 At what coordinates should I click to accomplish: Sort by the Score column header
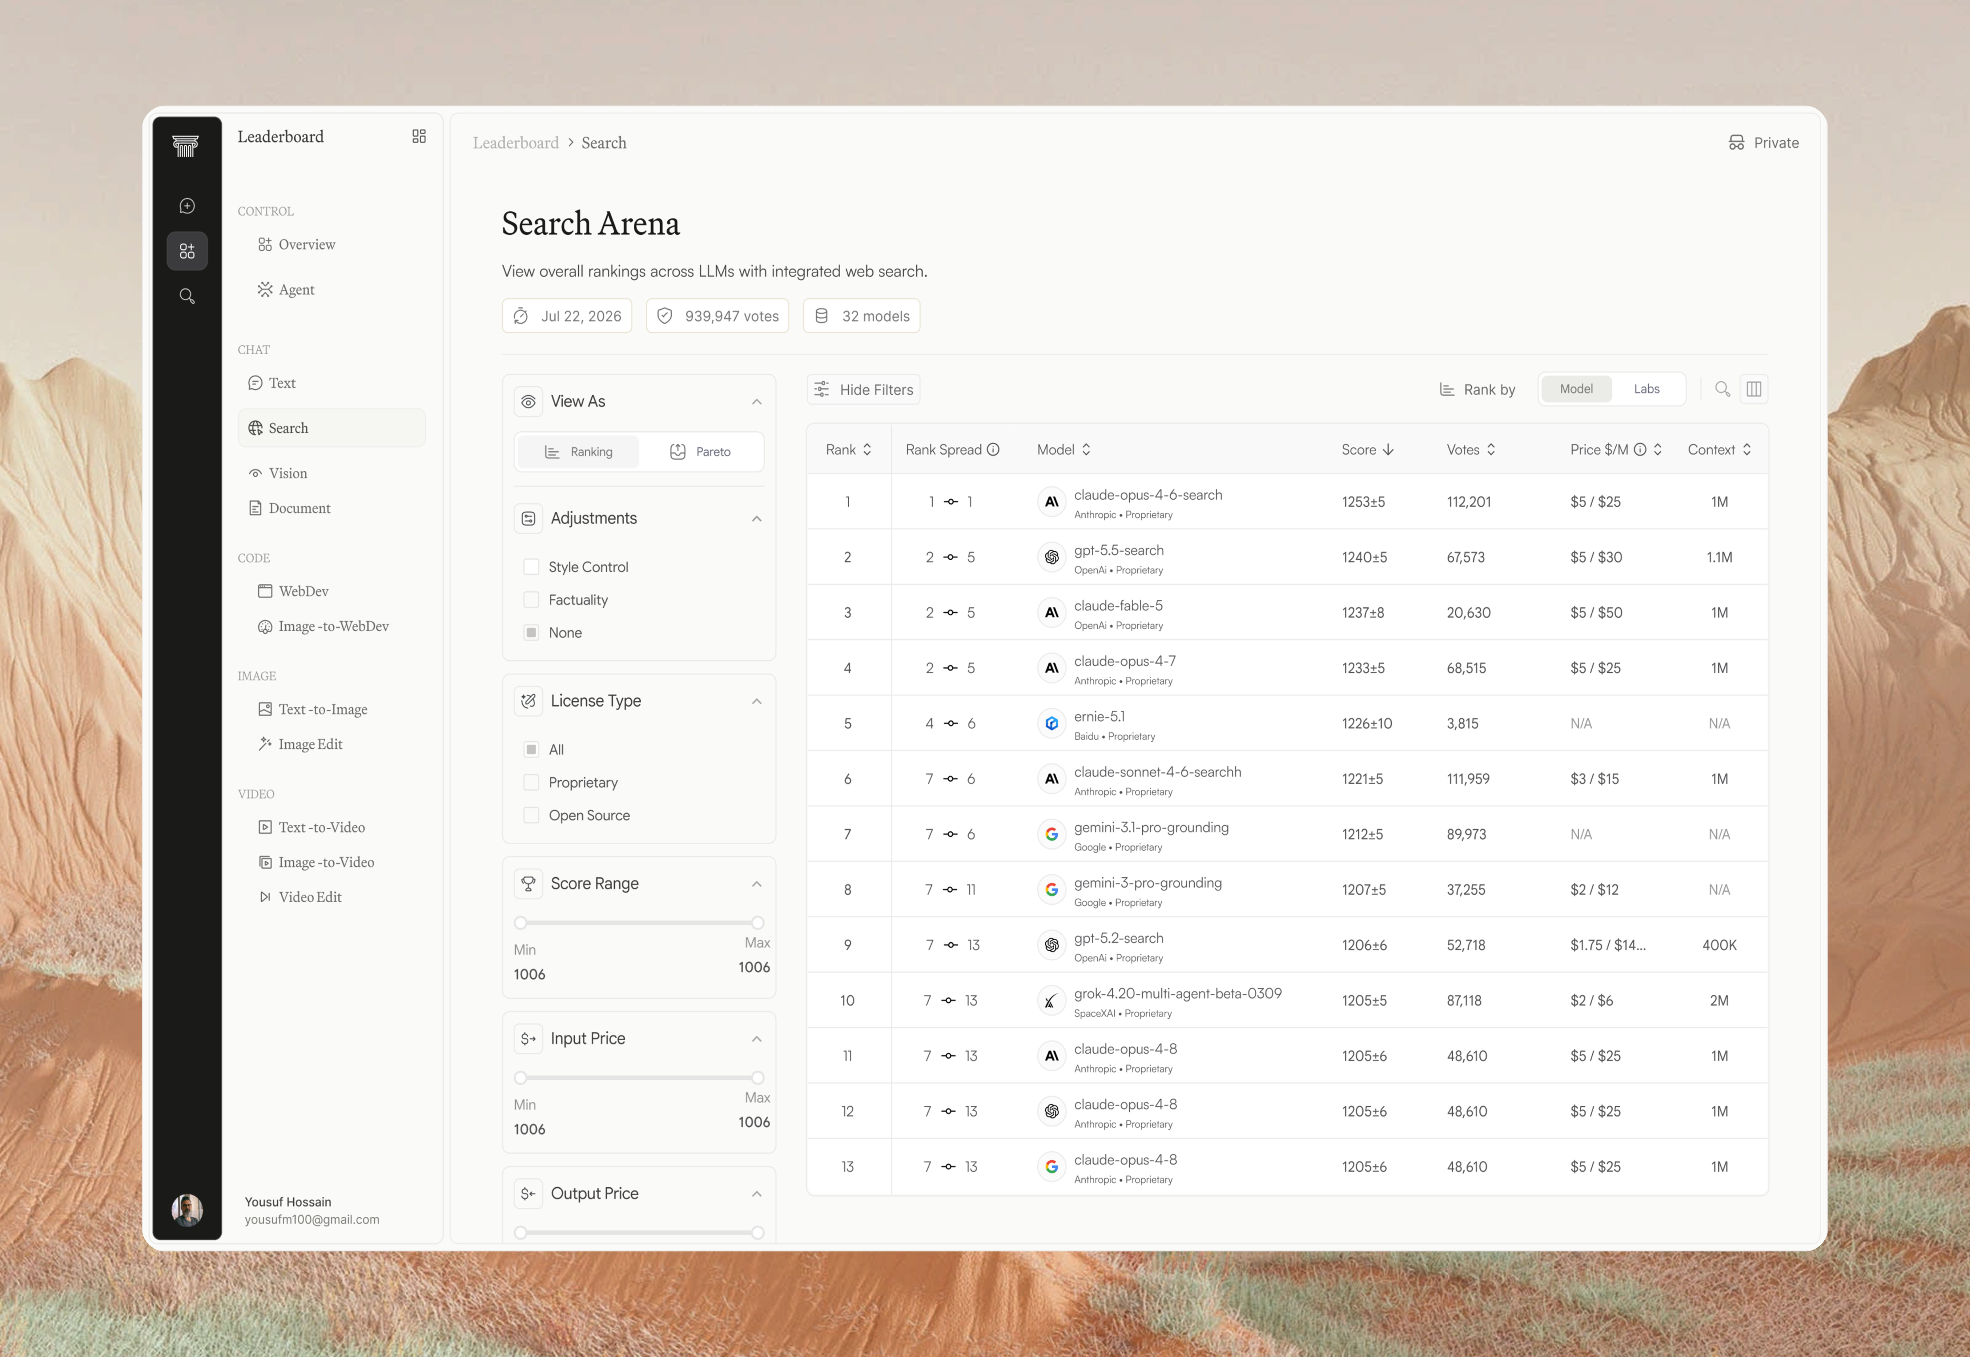tap(1367, 450)
